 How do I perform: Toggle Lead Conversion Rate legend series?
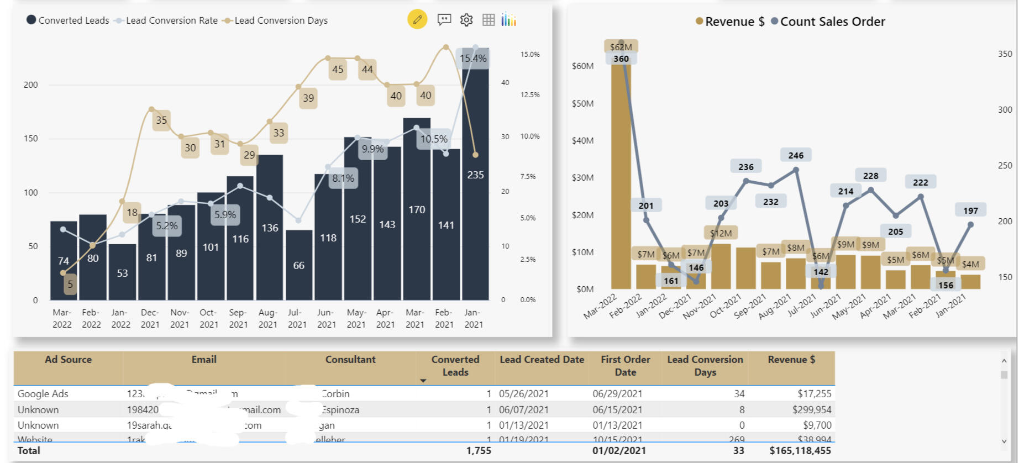(x=171, y=20)
